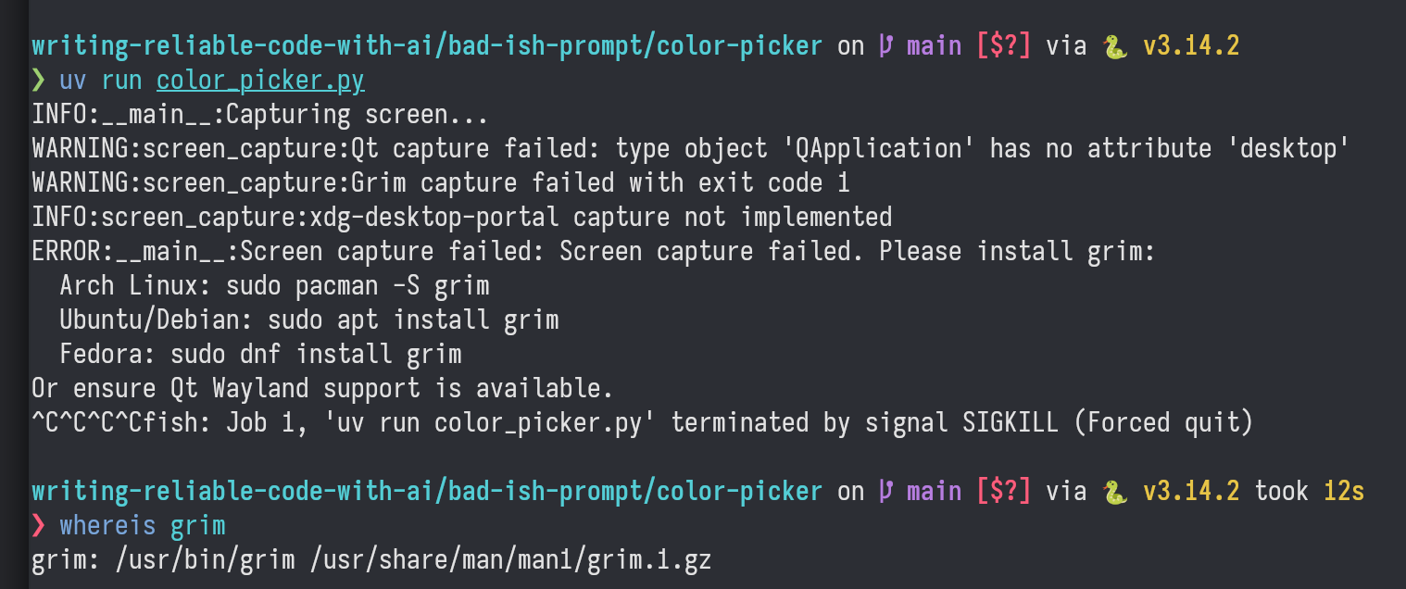Click the red prompt chevron before 'whereis'

[38, 526]
